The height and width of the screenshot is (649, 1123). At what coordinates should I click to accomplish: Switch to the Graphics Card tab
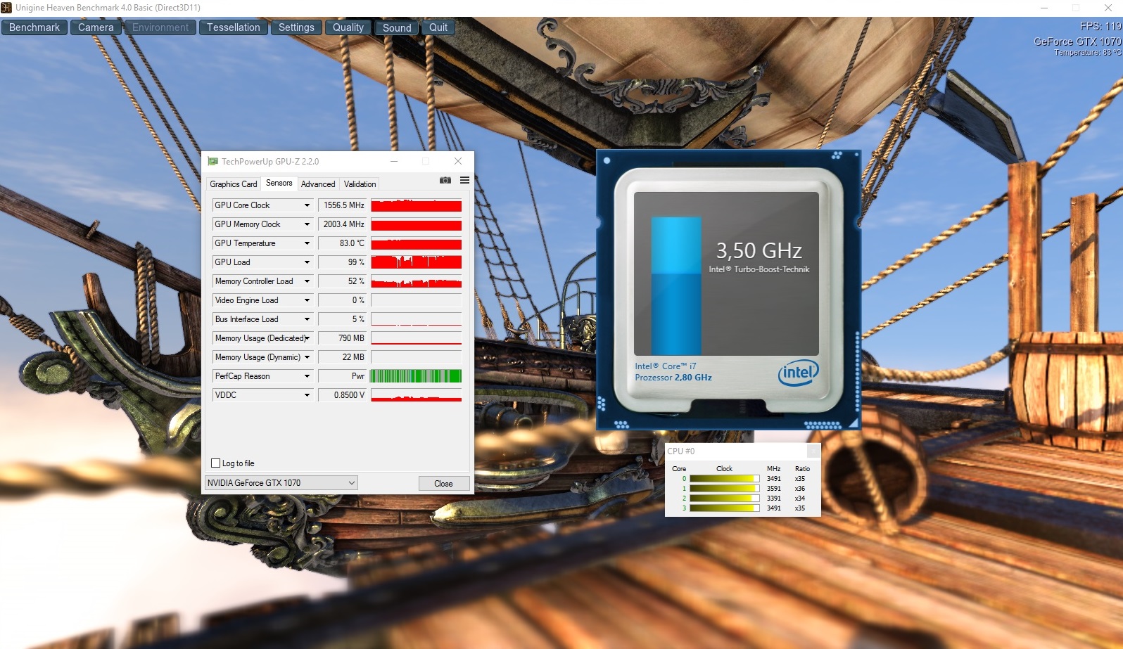click(x=234, y=184)
